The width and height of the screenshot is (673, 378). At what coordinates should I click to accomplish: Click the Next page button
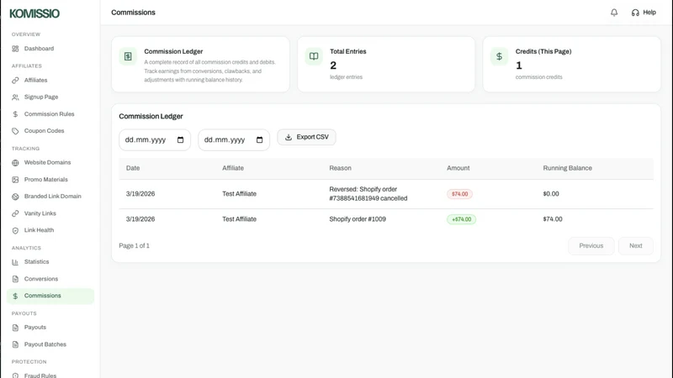(636, 246)
